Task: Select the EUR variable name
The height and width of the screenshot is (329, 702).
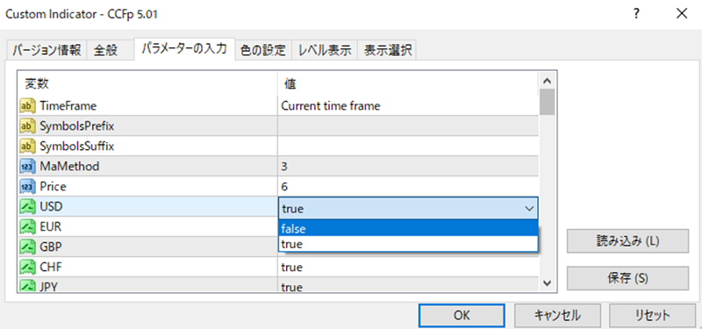Action: (x=51, y=227)
